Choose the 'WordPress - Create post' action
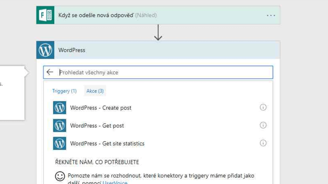 coord(101,108)
